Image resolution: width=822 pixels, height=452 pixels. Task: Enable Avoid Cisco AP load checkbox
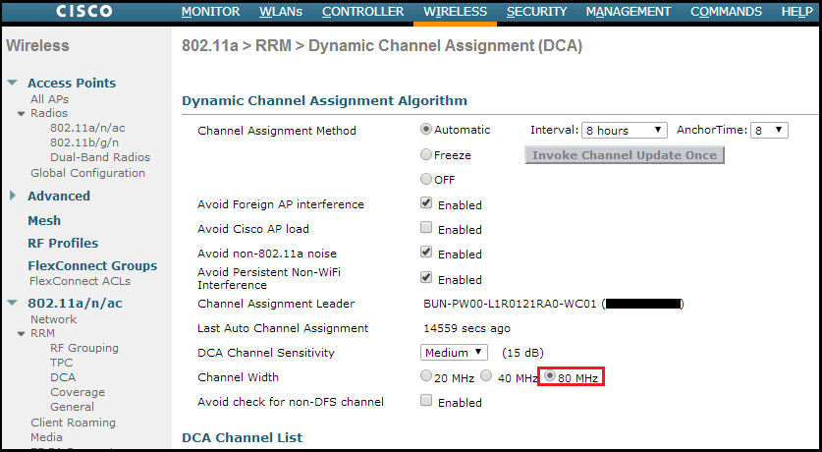426,228
